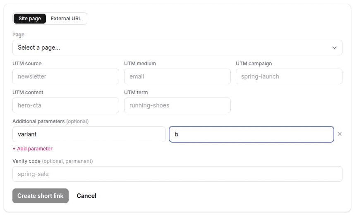The width and height of the screenshot is (364, 219).
Task: Click the Cancel button
Action: (86, 196)
